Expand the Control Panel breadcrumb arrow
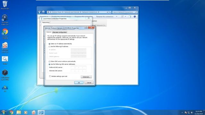Screen dimensions: 205x115 [x=63, y=12]
